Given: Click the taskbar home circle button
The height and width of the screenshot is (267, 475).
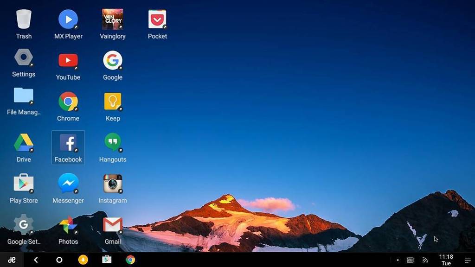Looking at the screenshot, I should pos(59,260).
